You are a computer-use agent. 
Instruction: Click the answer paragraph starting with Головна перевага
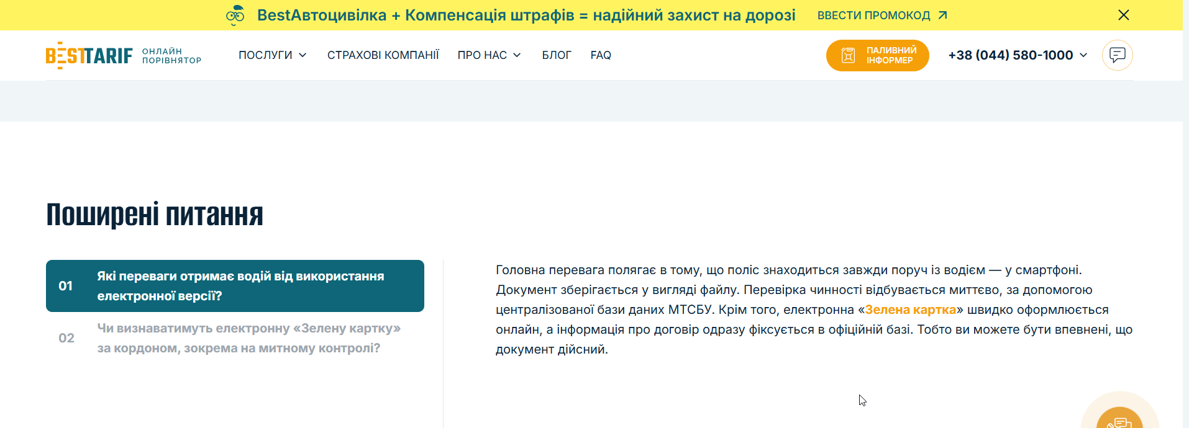click(x=814, y=310)
